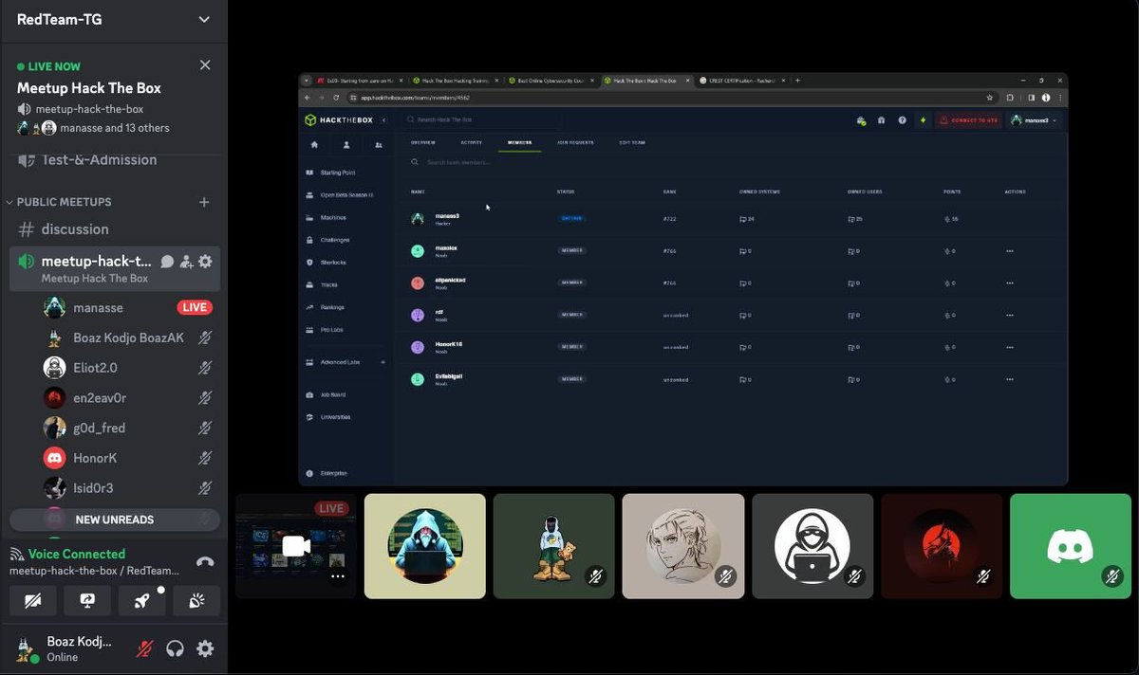This screenshot has height=675, width=1139.
Task: Jump to NEW UNREADS pill
Action: [x=114, y=520]
